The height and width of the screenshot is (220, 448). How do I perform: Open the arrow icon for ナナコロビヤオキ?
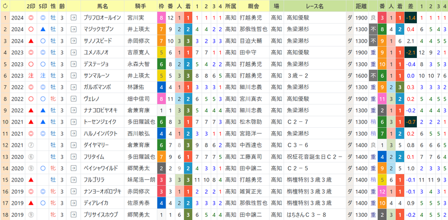pyautogui.click(x=73, y=110)
